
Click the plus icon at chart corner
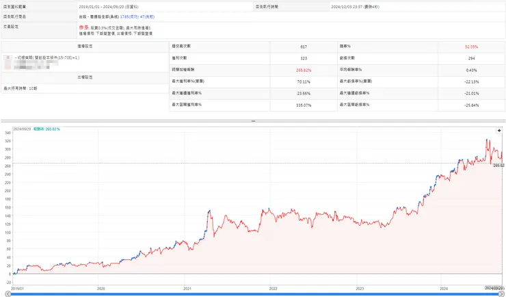(499, 131)
